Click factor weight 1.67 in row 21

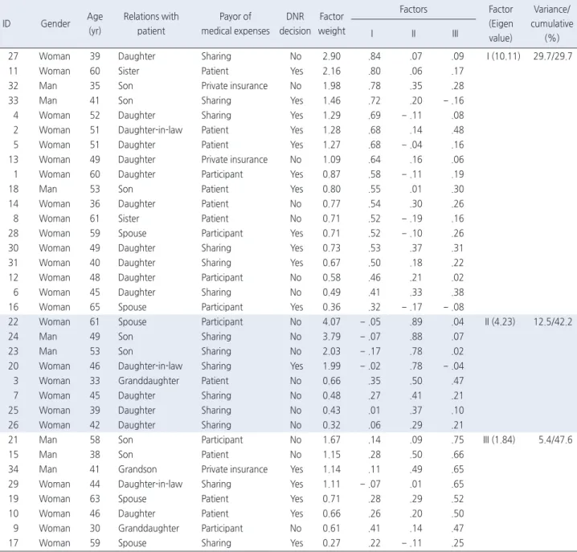[332, 440]
